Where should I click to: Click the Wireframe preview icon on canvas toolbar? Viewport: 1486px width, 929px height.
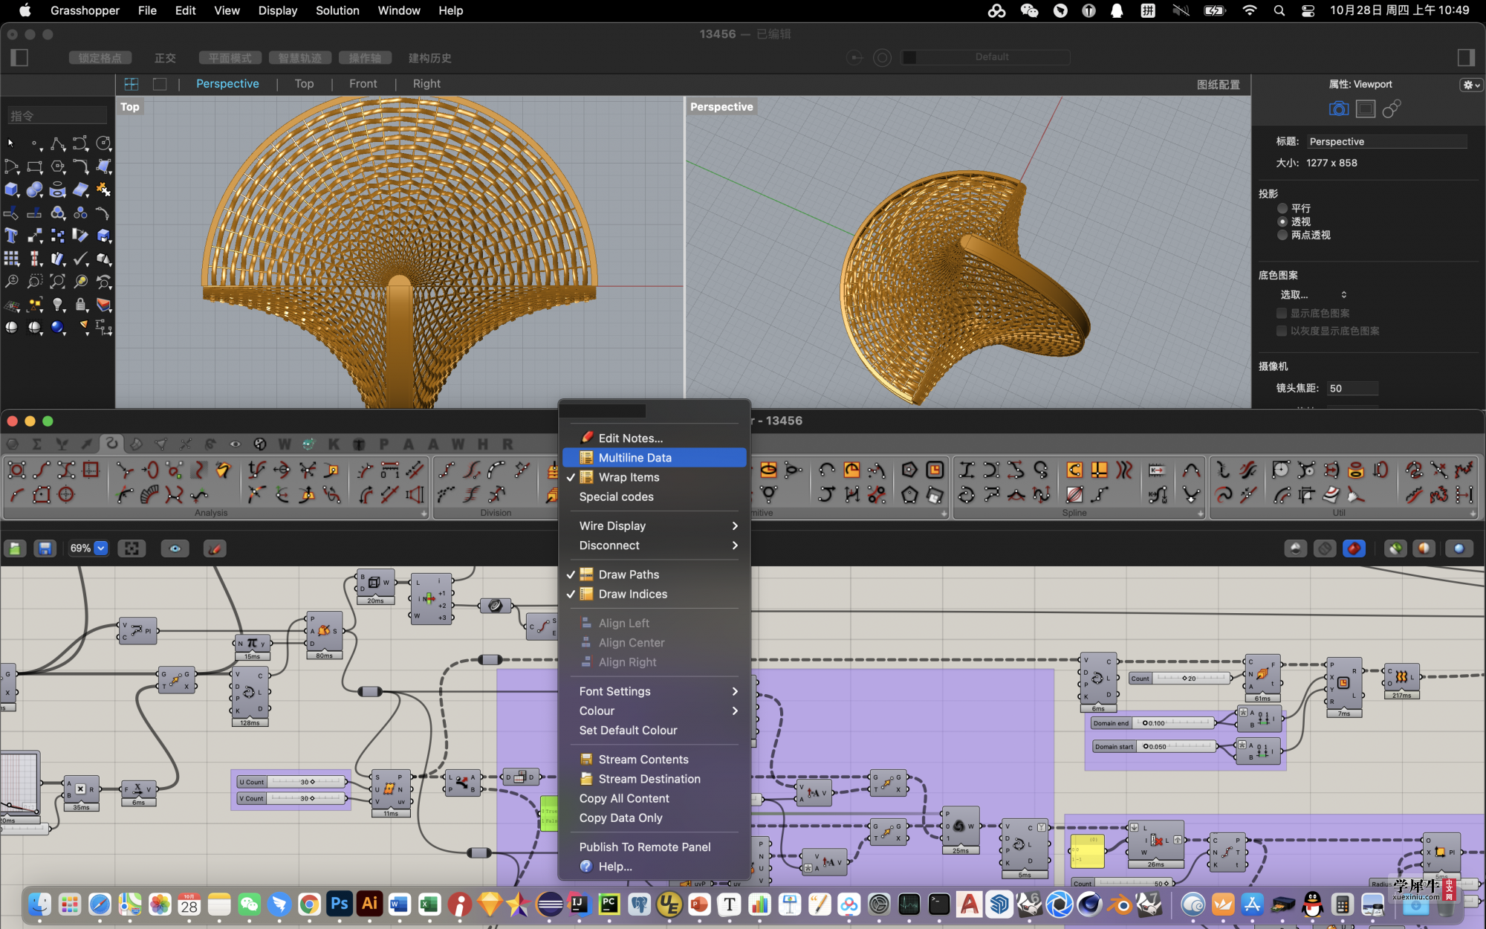tap(1325, 548)
